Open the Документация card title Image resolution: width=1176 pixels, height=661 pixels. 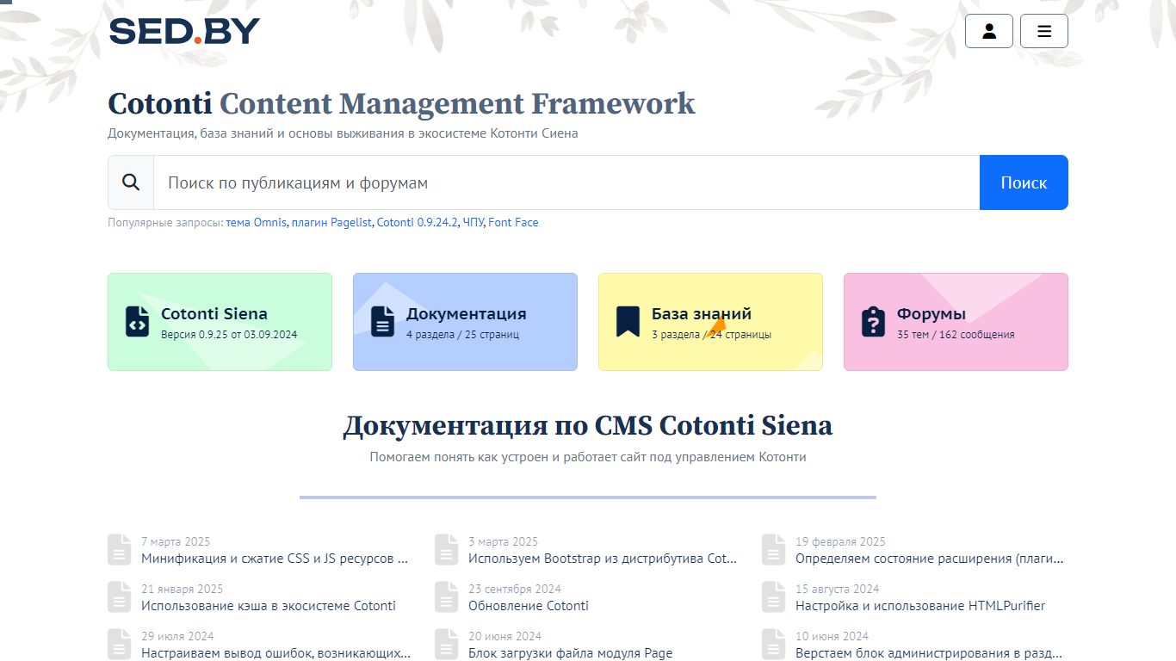pos(467,314)
